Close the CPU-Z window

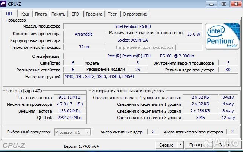tap(236, 4)
